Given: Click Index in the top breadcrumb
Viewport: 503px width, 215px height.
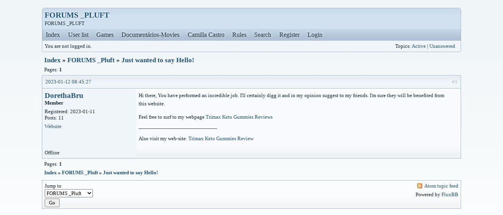Looking at the screenshot, I should 52,60.
